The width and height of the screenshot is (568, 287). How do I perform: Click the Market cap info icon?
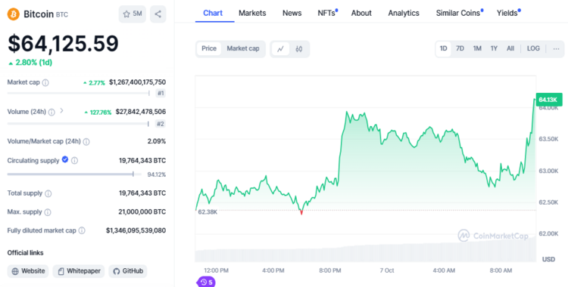pyautogui.click(x=45, y=83)
